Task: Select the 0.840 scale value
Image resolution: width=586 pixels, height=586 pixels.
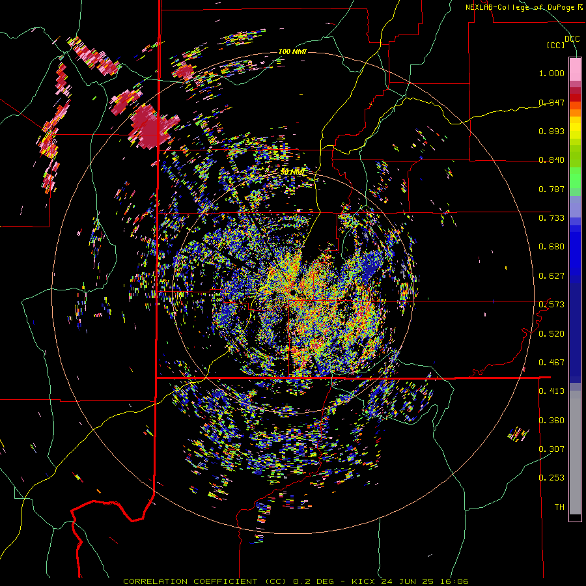Action: (551, 160)
